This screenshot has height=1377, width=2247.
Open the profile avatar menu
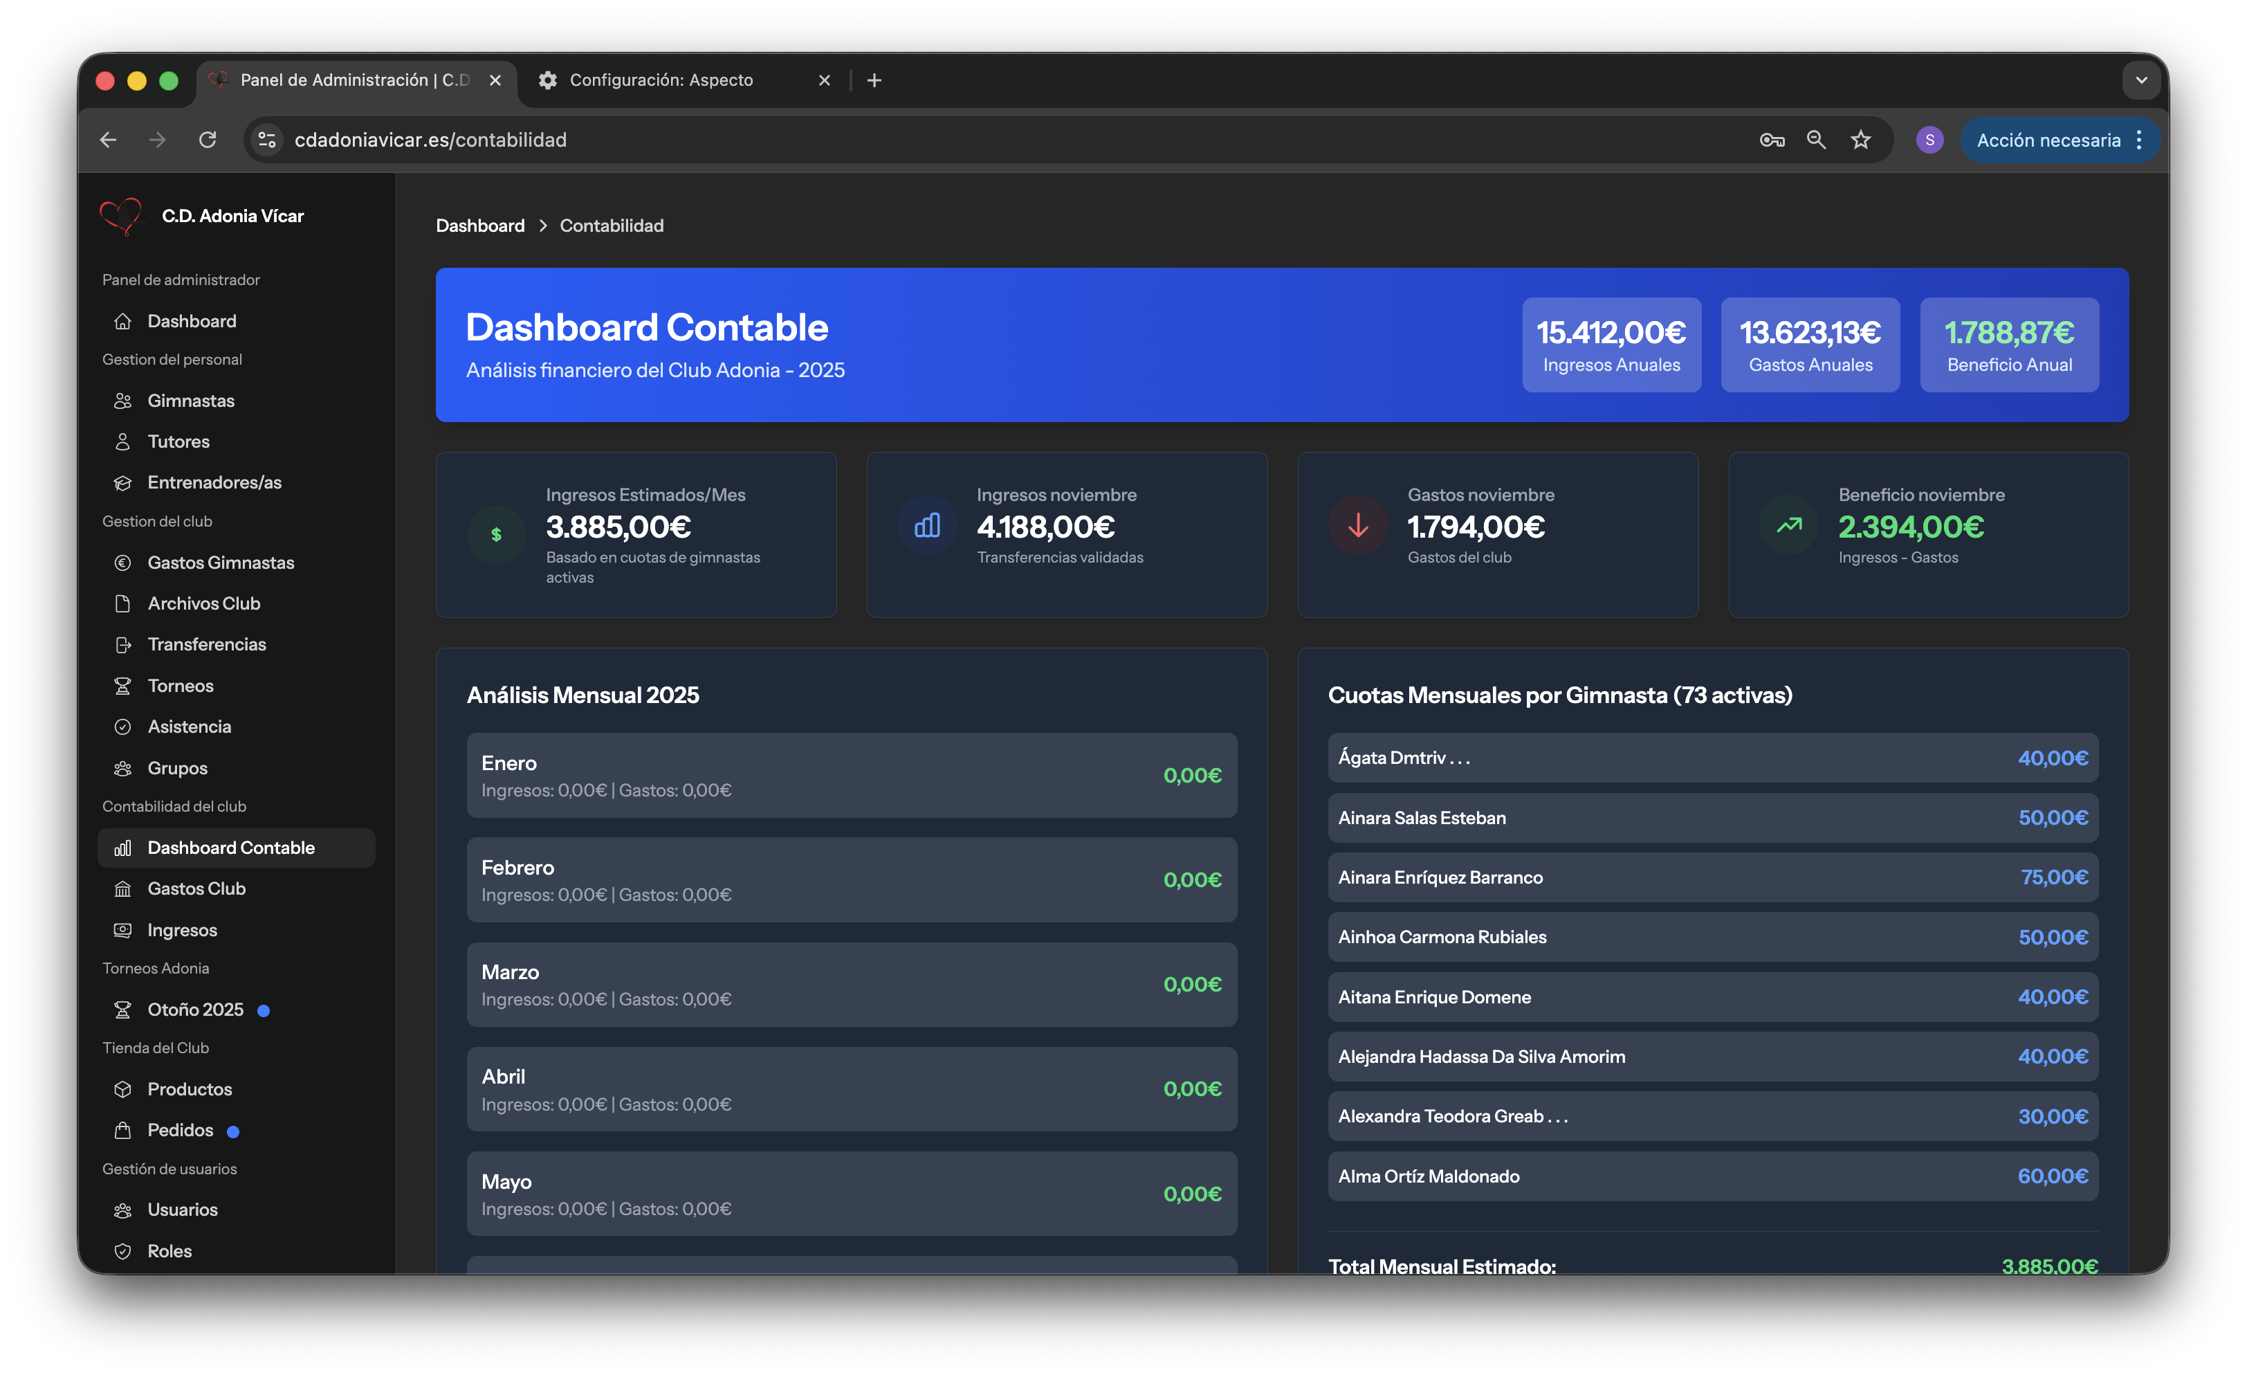pos(1929,140)
